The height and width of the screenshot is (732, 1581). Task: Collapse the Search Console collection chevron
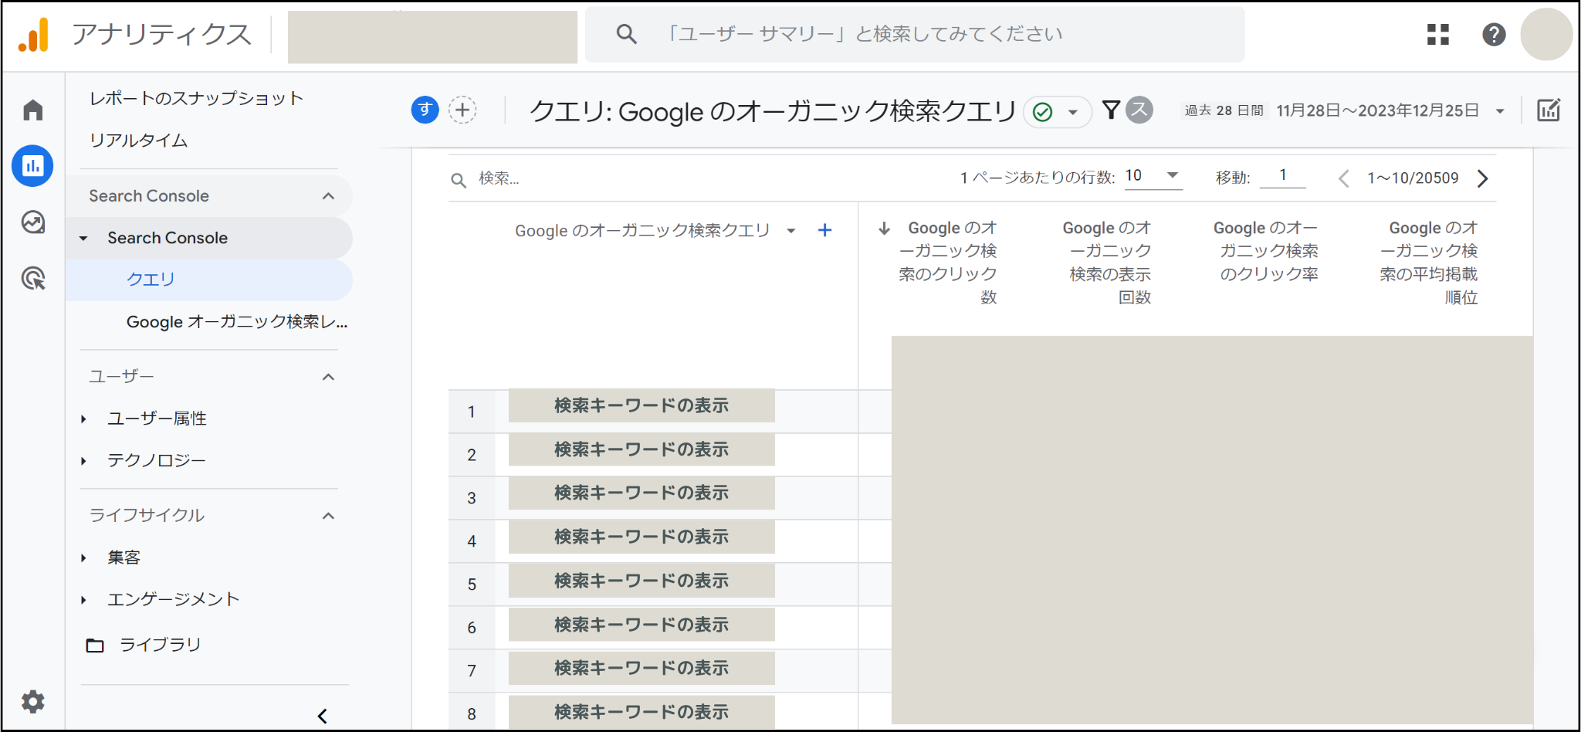pos(328,196)
